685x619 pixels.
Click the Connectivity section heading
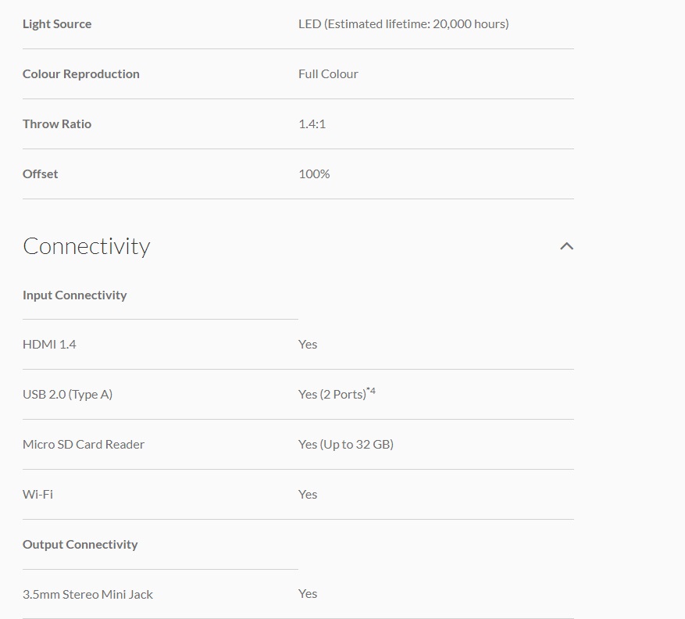[x=87, y=246]
